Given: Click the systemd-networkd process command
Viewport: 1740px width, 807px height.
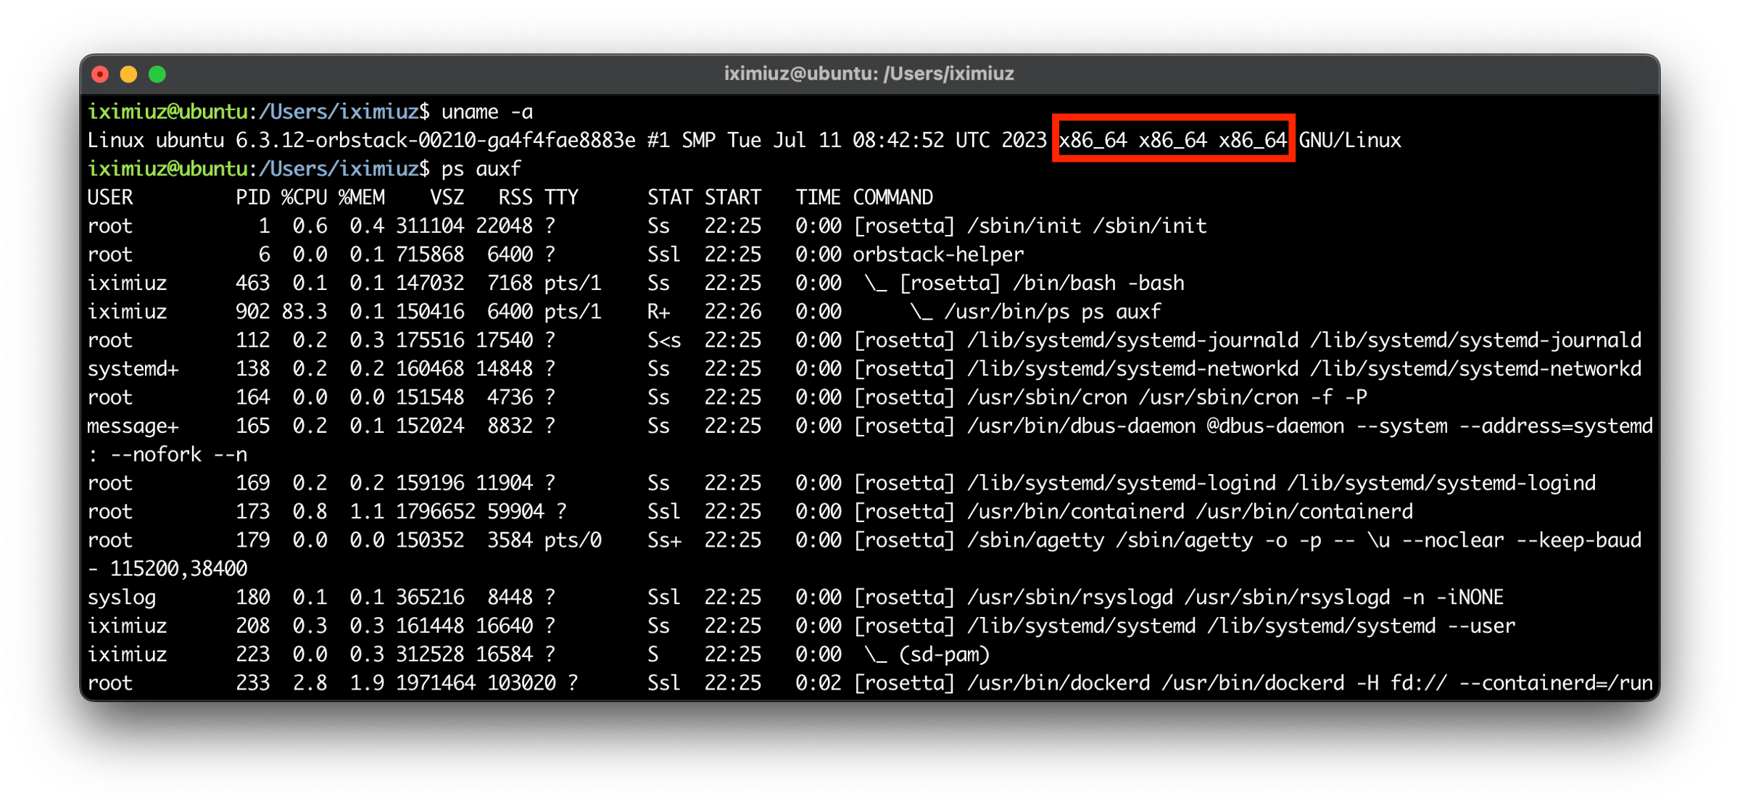Looking at the screenshot, I should (1247, 369).
